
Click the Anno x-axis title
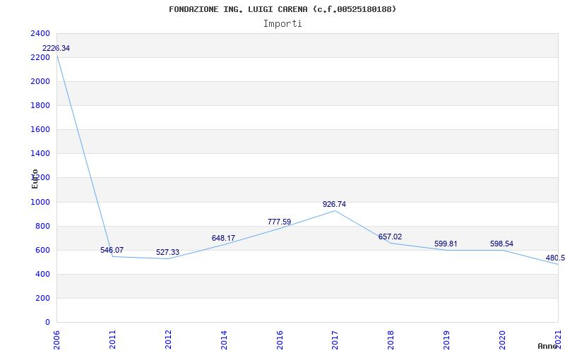(548, 346)
